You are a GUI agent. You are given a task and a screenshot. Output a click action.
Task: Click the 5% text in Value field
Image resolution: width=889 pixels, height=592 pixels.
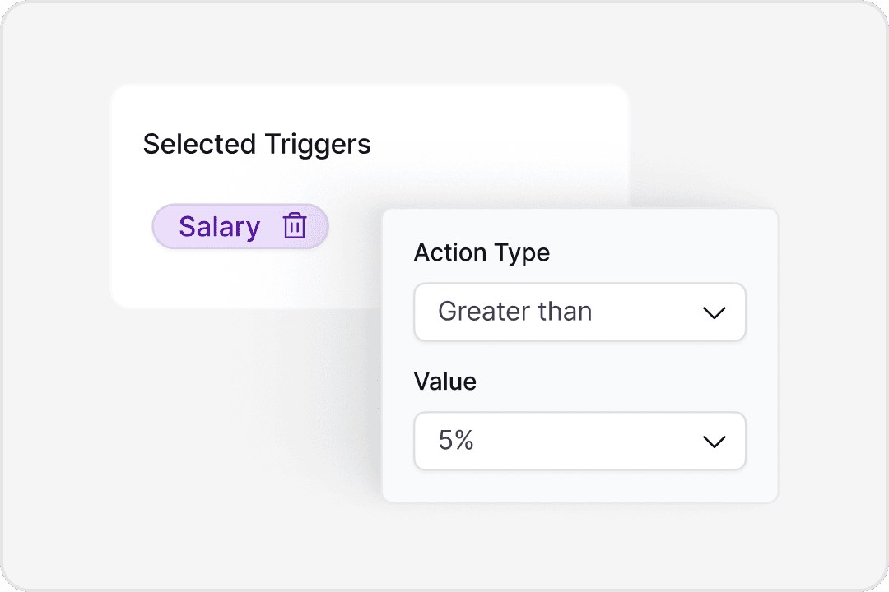456,442
